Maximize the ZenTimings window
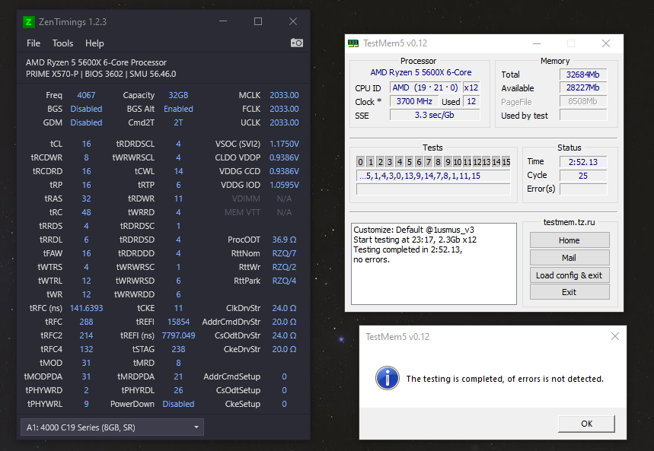This screenshot has width=654, height=451. [258, 21]
